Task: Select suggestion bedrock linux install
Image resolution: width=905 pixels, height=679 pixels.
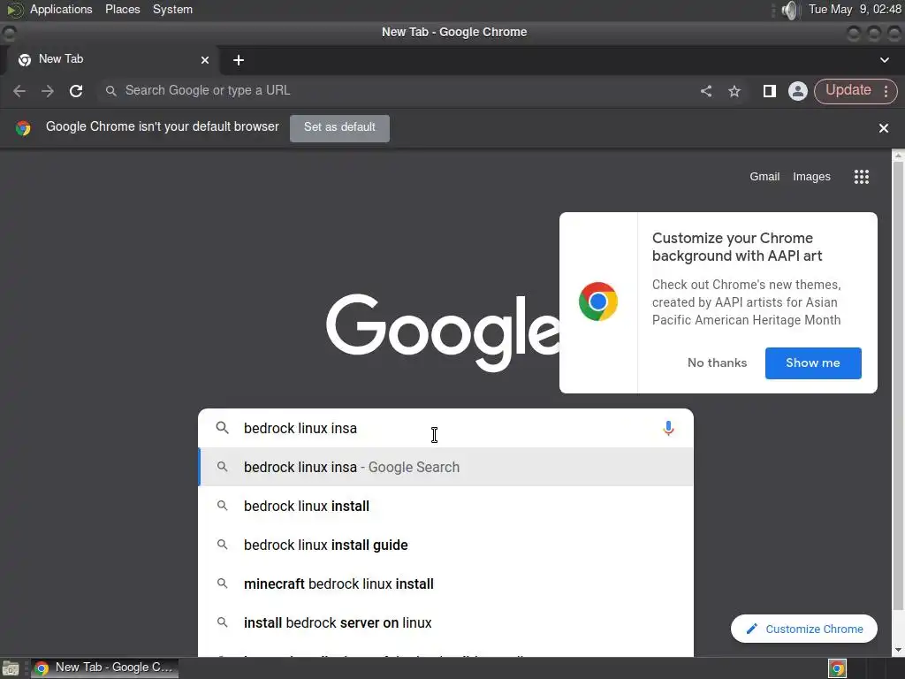Action: [445, 507]
